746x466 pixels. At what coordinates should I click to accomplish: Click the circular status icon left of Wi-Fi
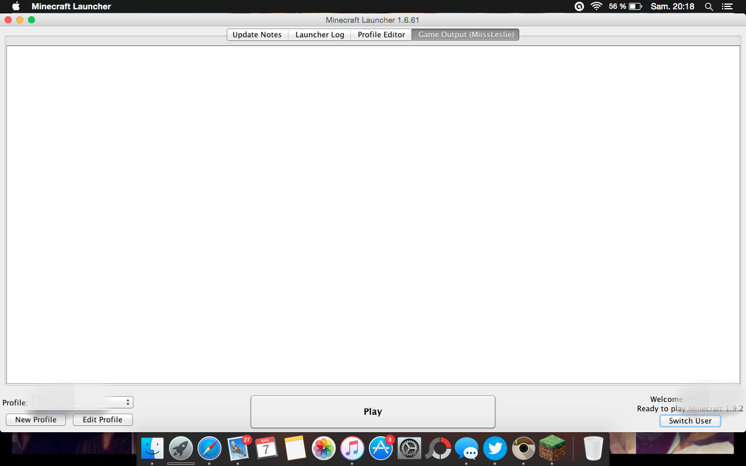(x=579, y=6)
